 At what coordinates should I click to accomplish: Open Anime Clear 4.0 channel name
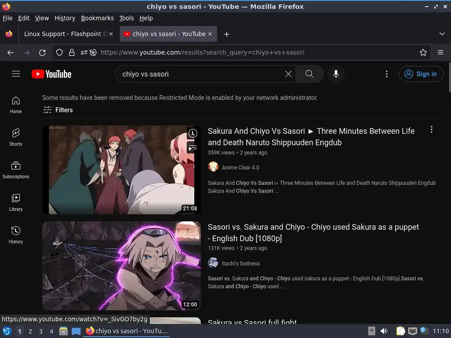click(240, 167)
